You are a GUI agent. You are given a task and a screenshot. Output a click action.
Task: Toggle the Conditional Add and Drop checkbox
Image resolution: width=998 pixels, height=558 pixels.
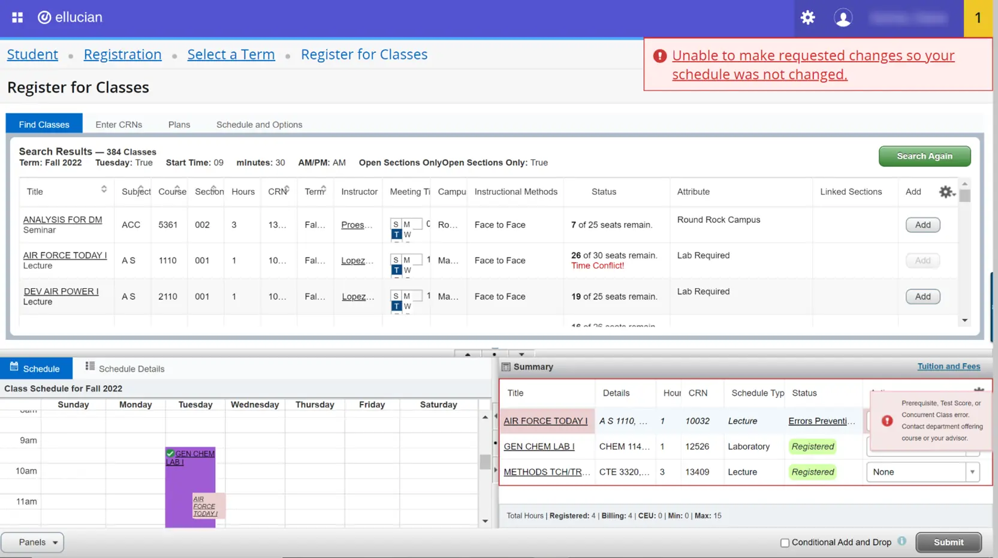click(x=785, y=543)
